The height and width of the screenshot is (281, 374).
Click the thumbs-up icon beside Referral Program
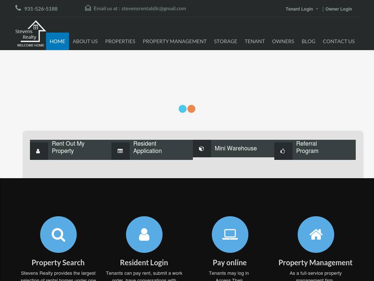coord(283,151)
